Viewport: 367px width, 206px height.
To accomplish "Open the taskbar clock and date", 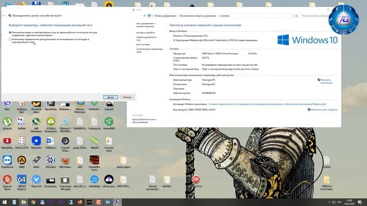I will click(349, 202).
